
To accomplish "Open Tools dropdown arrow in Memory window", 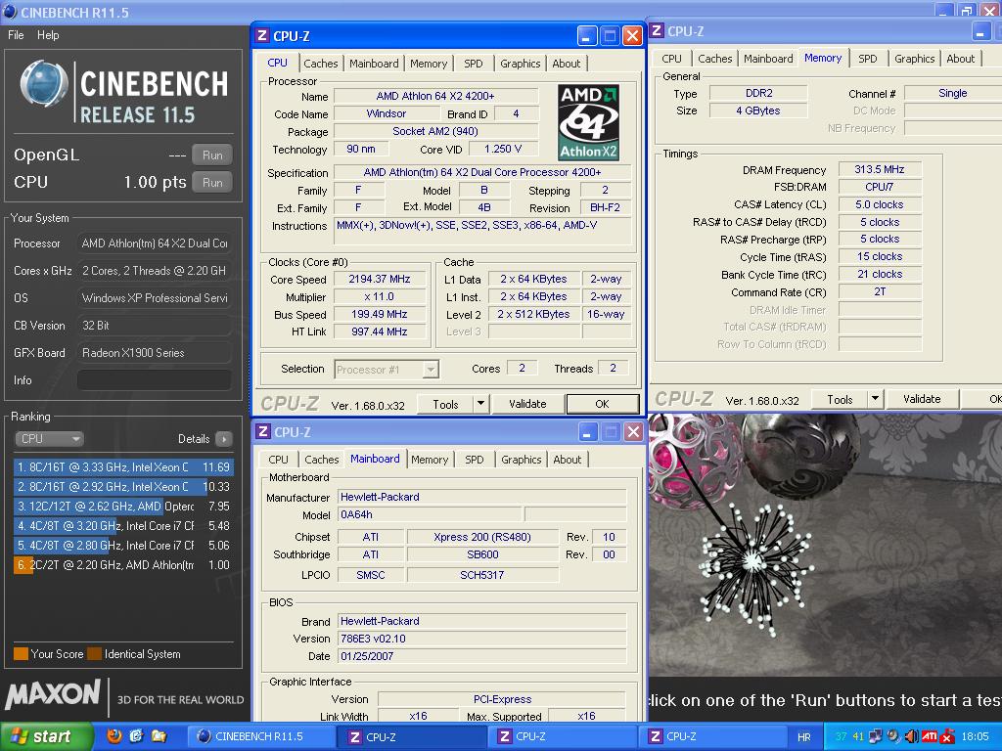I will click(875, 399).
